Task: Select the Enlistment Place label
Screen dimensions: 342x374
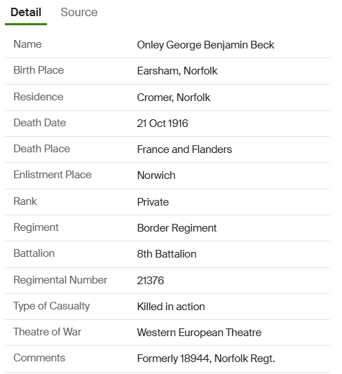Action: (53, 175)
